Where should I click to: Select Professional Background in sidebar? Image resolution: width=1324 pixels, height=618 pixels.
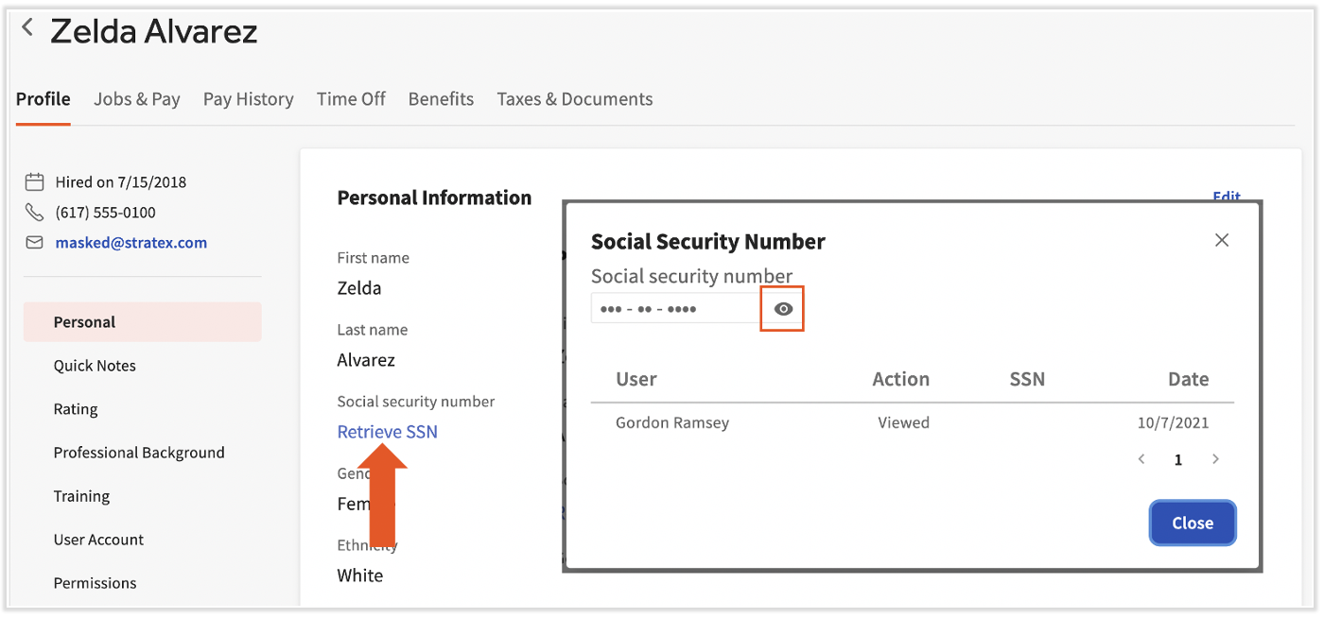139,453
